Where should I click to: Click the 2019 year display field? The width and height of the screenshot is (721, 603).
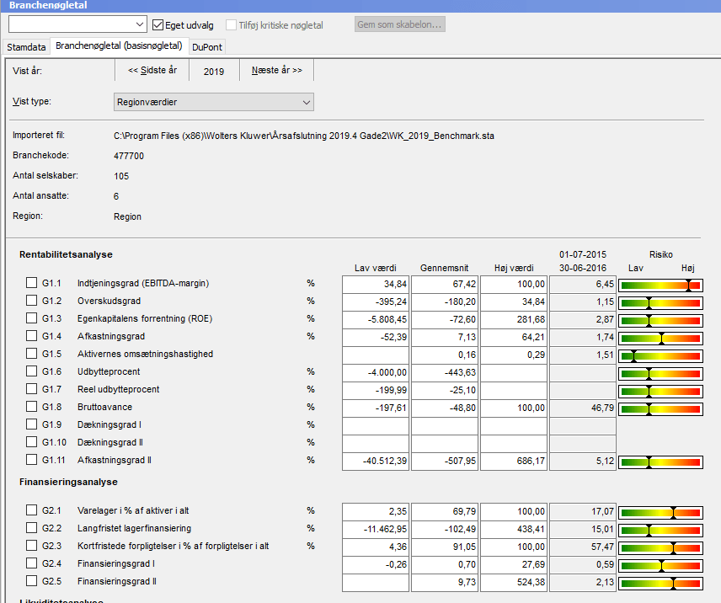click(214, 72)
